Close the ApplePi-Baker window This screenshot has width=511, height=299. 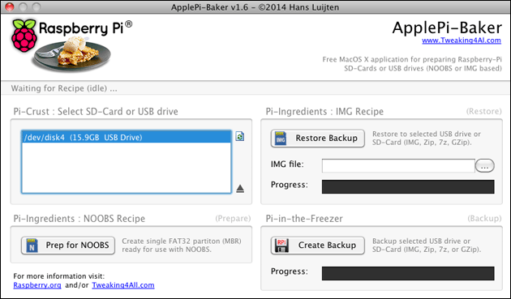(10, 6)
